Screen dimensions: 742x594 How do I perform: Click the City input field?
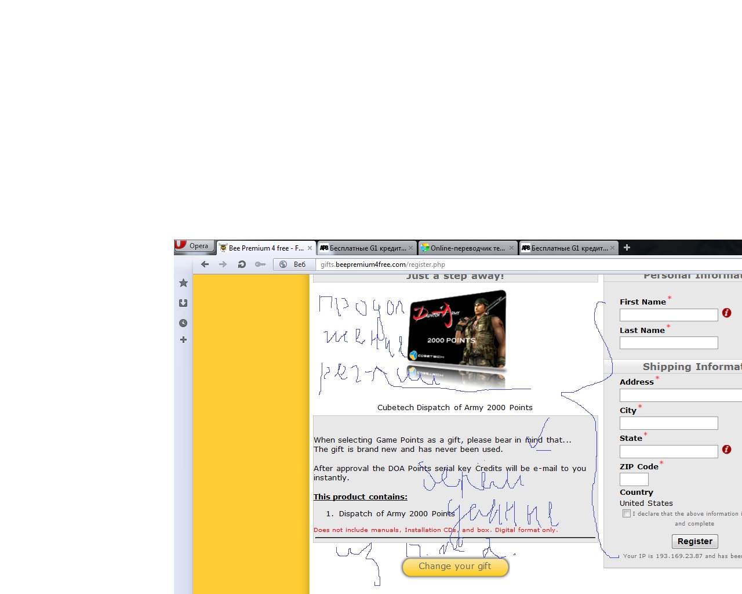click(669, 423)
